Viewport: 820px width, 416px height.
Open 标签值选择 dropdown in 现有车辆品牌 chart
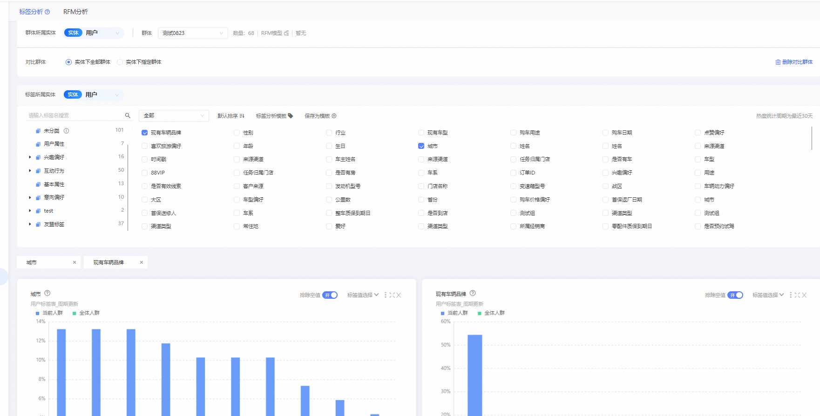coord(768,295)
